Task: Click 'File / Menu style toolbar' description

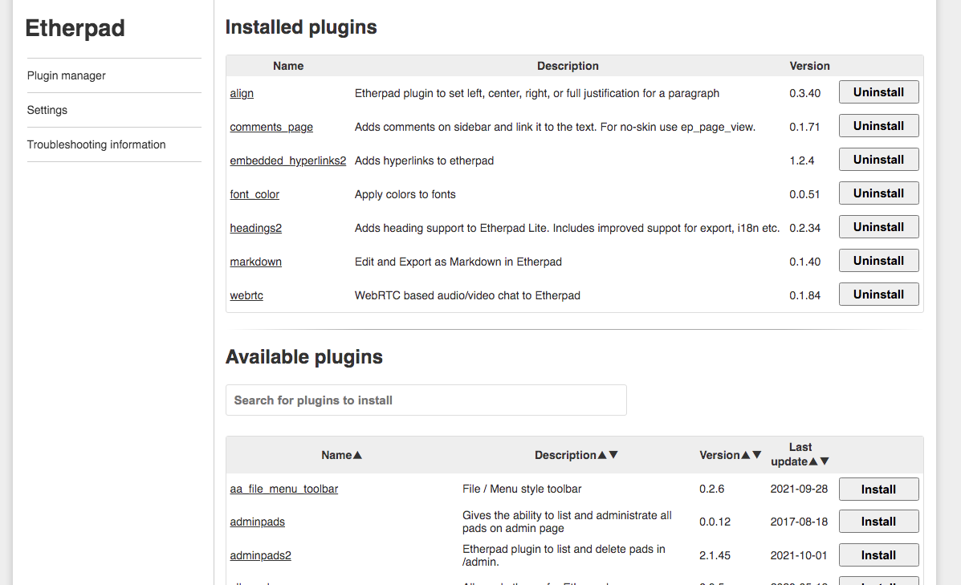Action: tap(522, 489)
